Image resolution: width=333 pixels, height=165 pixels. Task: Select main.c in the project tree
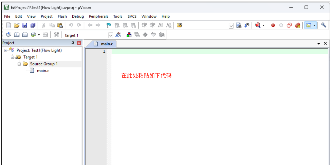pyautogui.click(x=43, y=71)
